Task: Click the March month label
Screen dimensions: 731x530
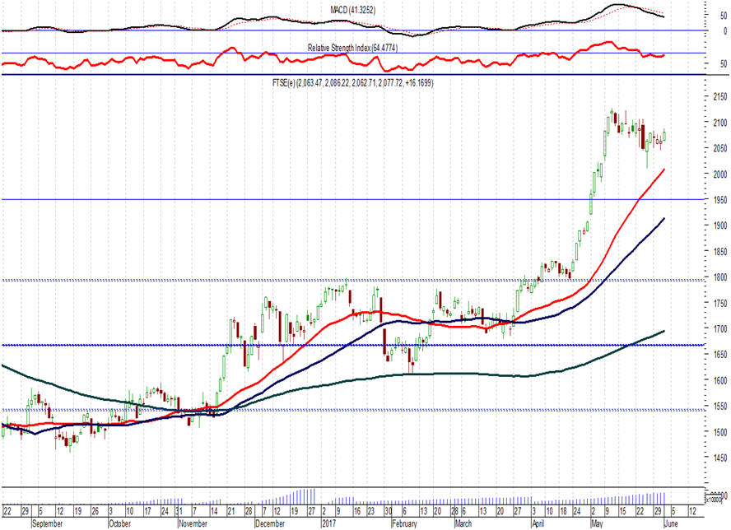Action: pyautogui.click(x=463, y=524)
